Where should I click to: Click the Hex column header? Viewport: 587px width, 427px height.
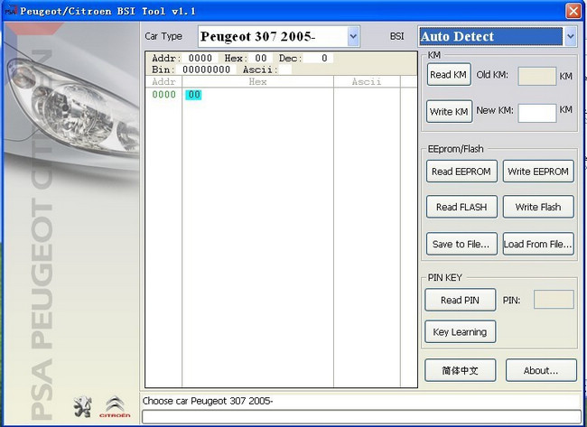[x=257, y=81]
